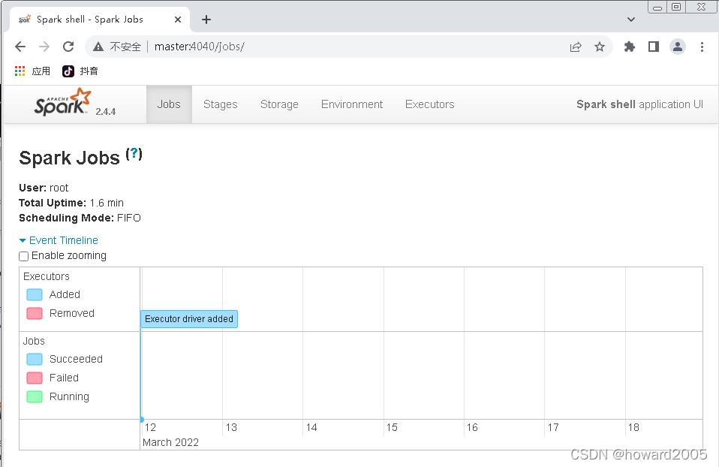Viewport: 719px width, 467px height.
Task: Open the user profile avatar menu
Action: tap(677, 47)
